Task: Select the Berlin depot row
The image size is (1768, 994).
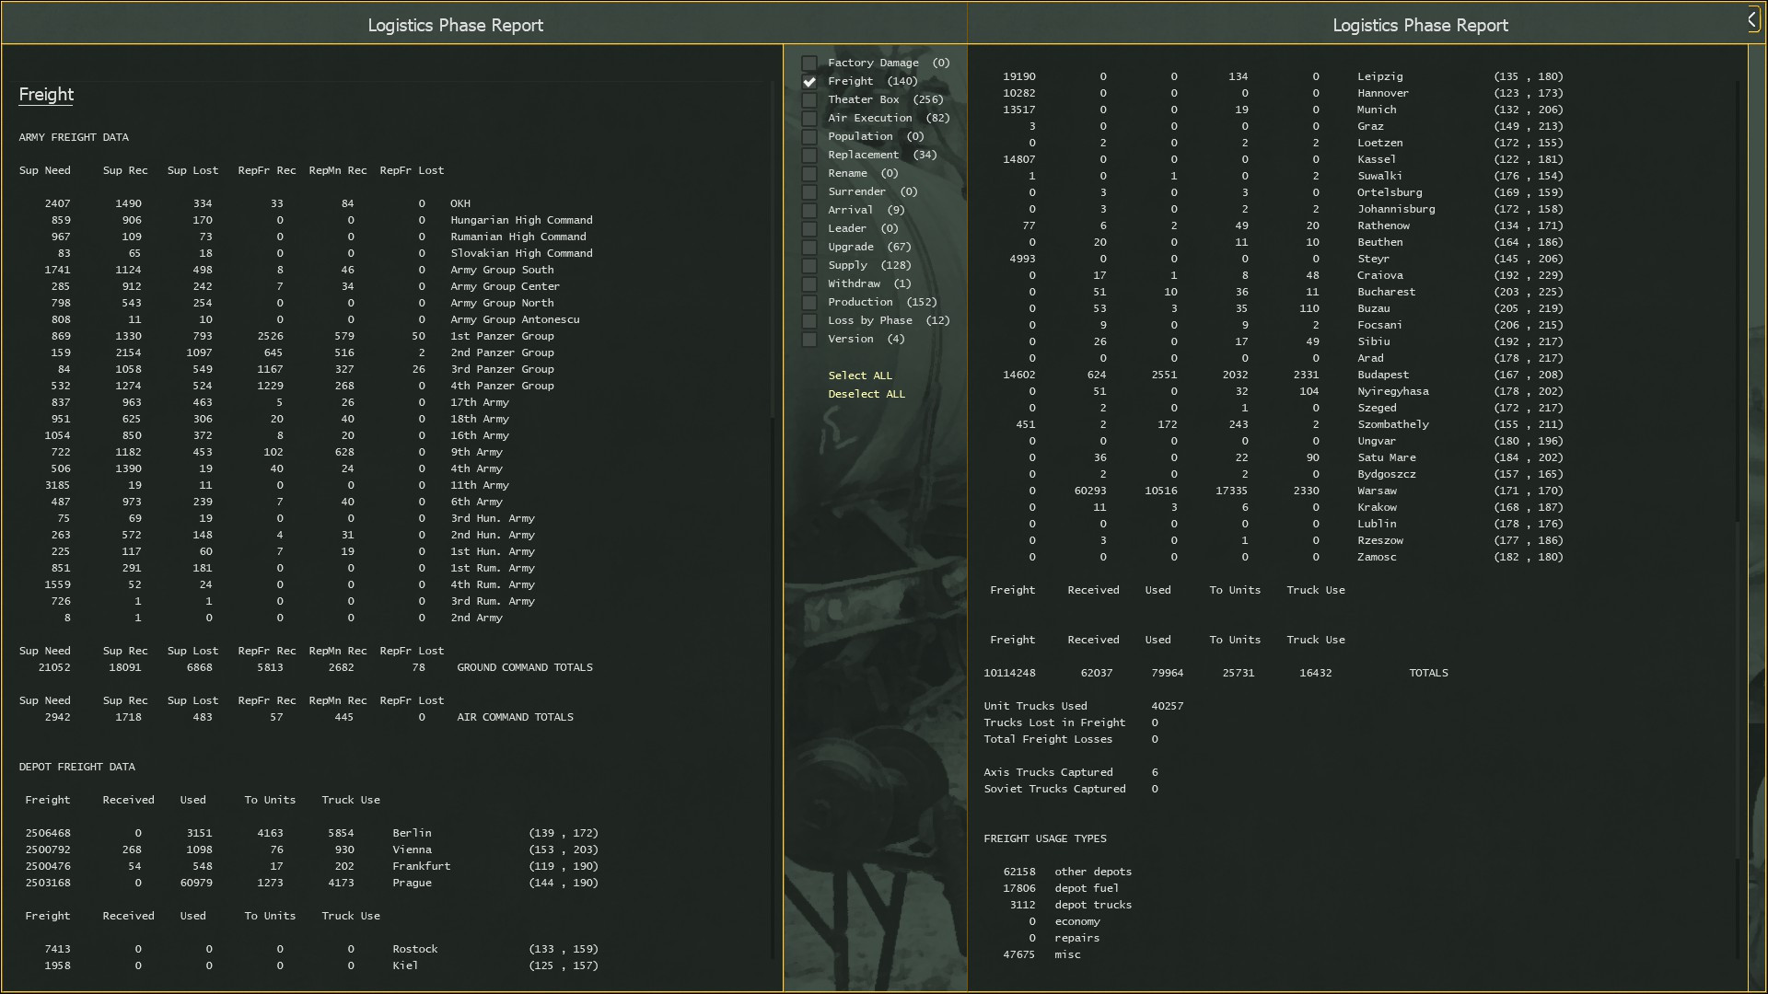Action: pos(311,833)
